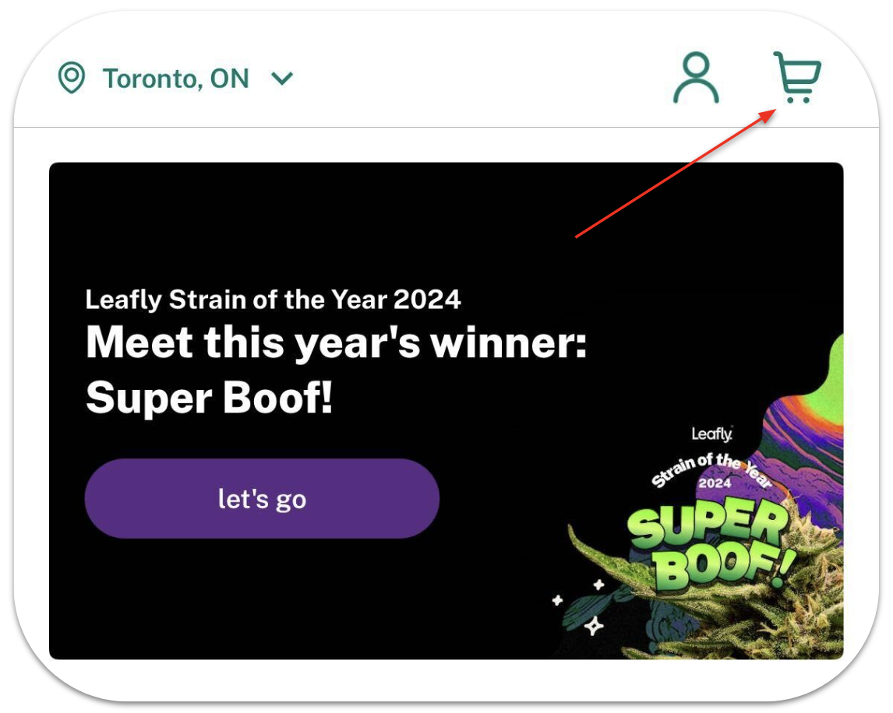Click the small Leafly logo in banner
Screen dimensions: 893x713
[x=712, y=434]
